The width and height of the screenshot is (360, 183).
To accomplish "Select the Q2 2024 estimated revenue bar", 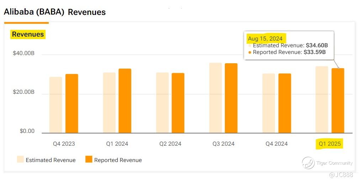I will click(x=162, y=103).
